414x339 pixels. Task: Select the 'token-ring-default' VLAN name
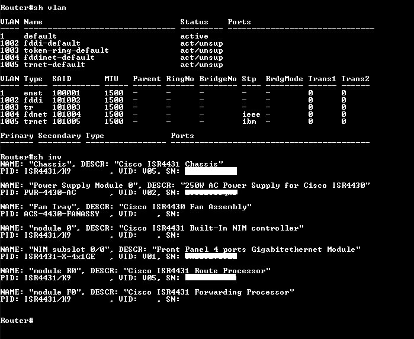click(66, 50)
